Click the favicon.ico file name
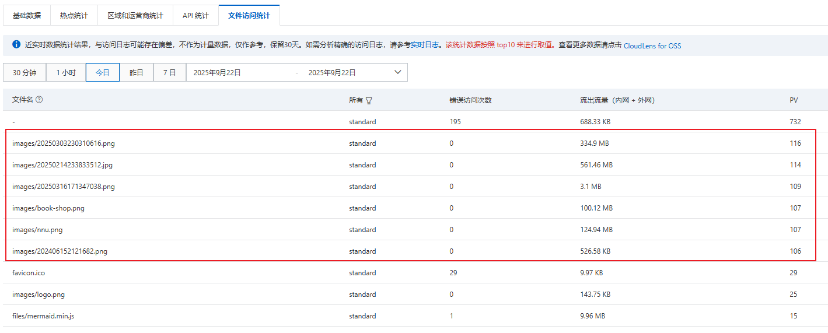The image size is (828, 333). (x=29, y=273)
